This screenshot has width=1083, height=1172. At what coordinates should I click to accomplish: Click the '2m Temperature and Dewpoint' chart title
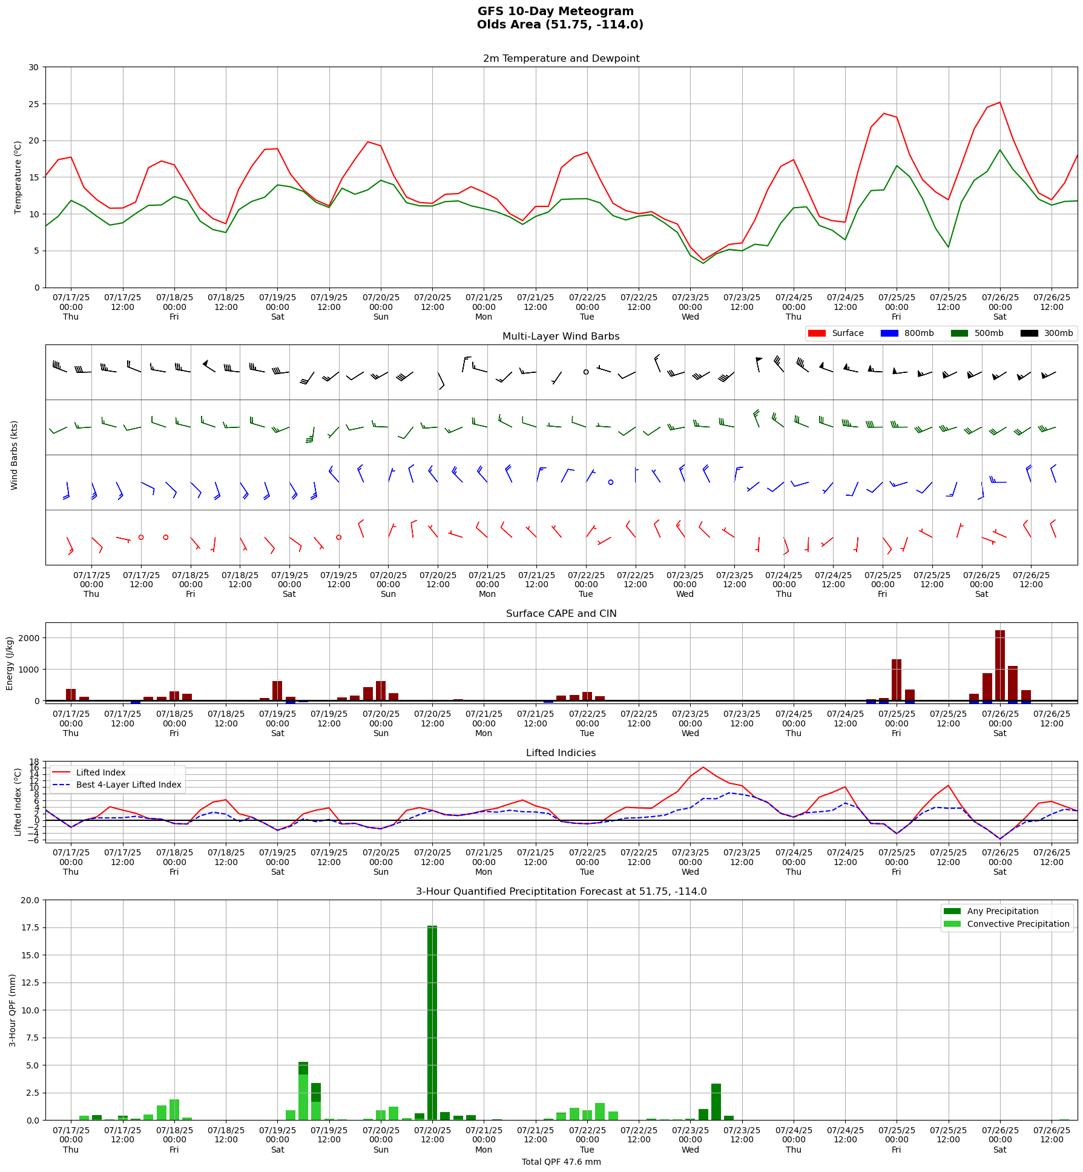(x=561, y=59)
